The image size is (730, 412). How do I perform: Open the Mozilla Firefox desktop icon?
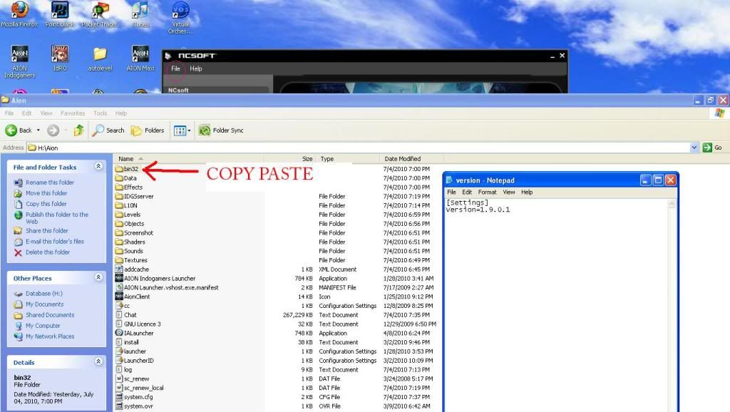(x=19, y=14)
